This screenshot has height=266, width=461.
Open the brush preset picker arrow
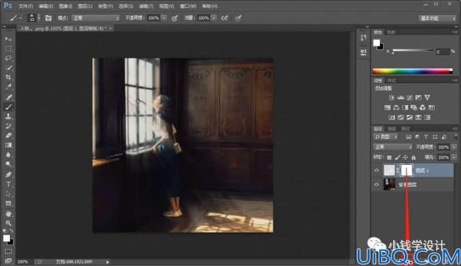(x=39, y=18)
